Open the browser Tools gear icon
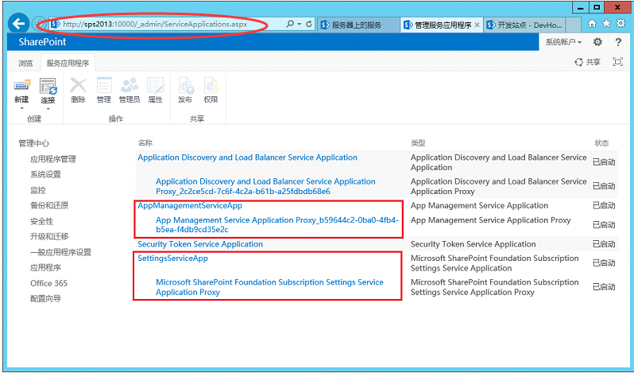 click(620, 24)
